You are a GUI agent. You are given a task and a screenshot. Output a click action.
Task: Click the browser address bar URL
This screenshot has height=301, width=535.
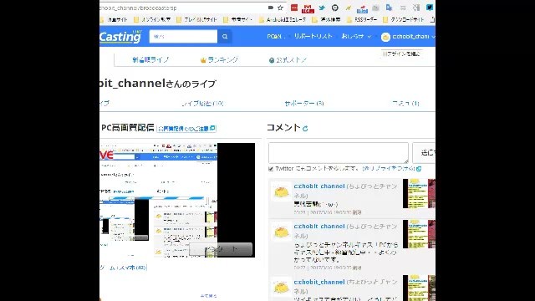pyautogui.click(x=138, y=8)
